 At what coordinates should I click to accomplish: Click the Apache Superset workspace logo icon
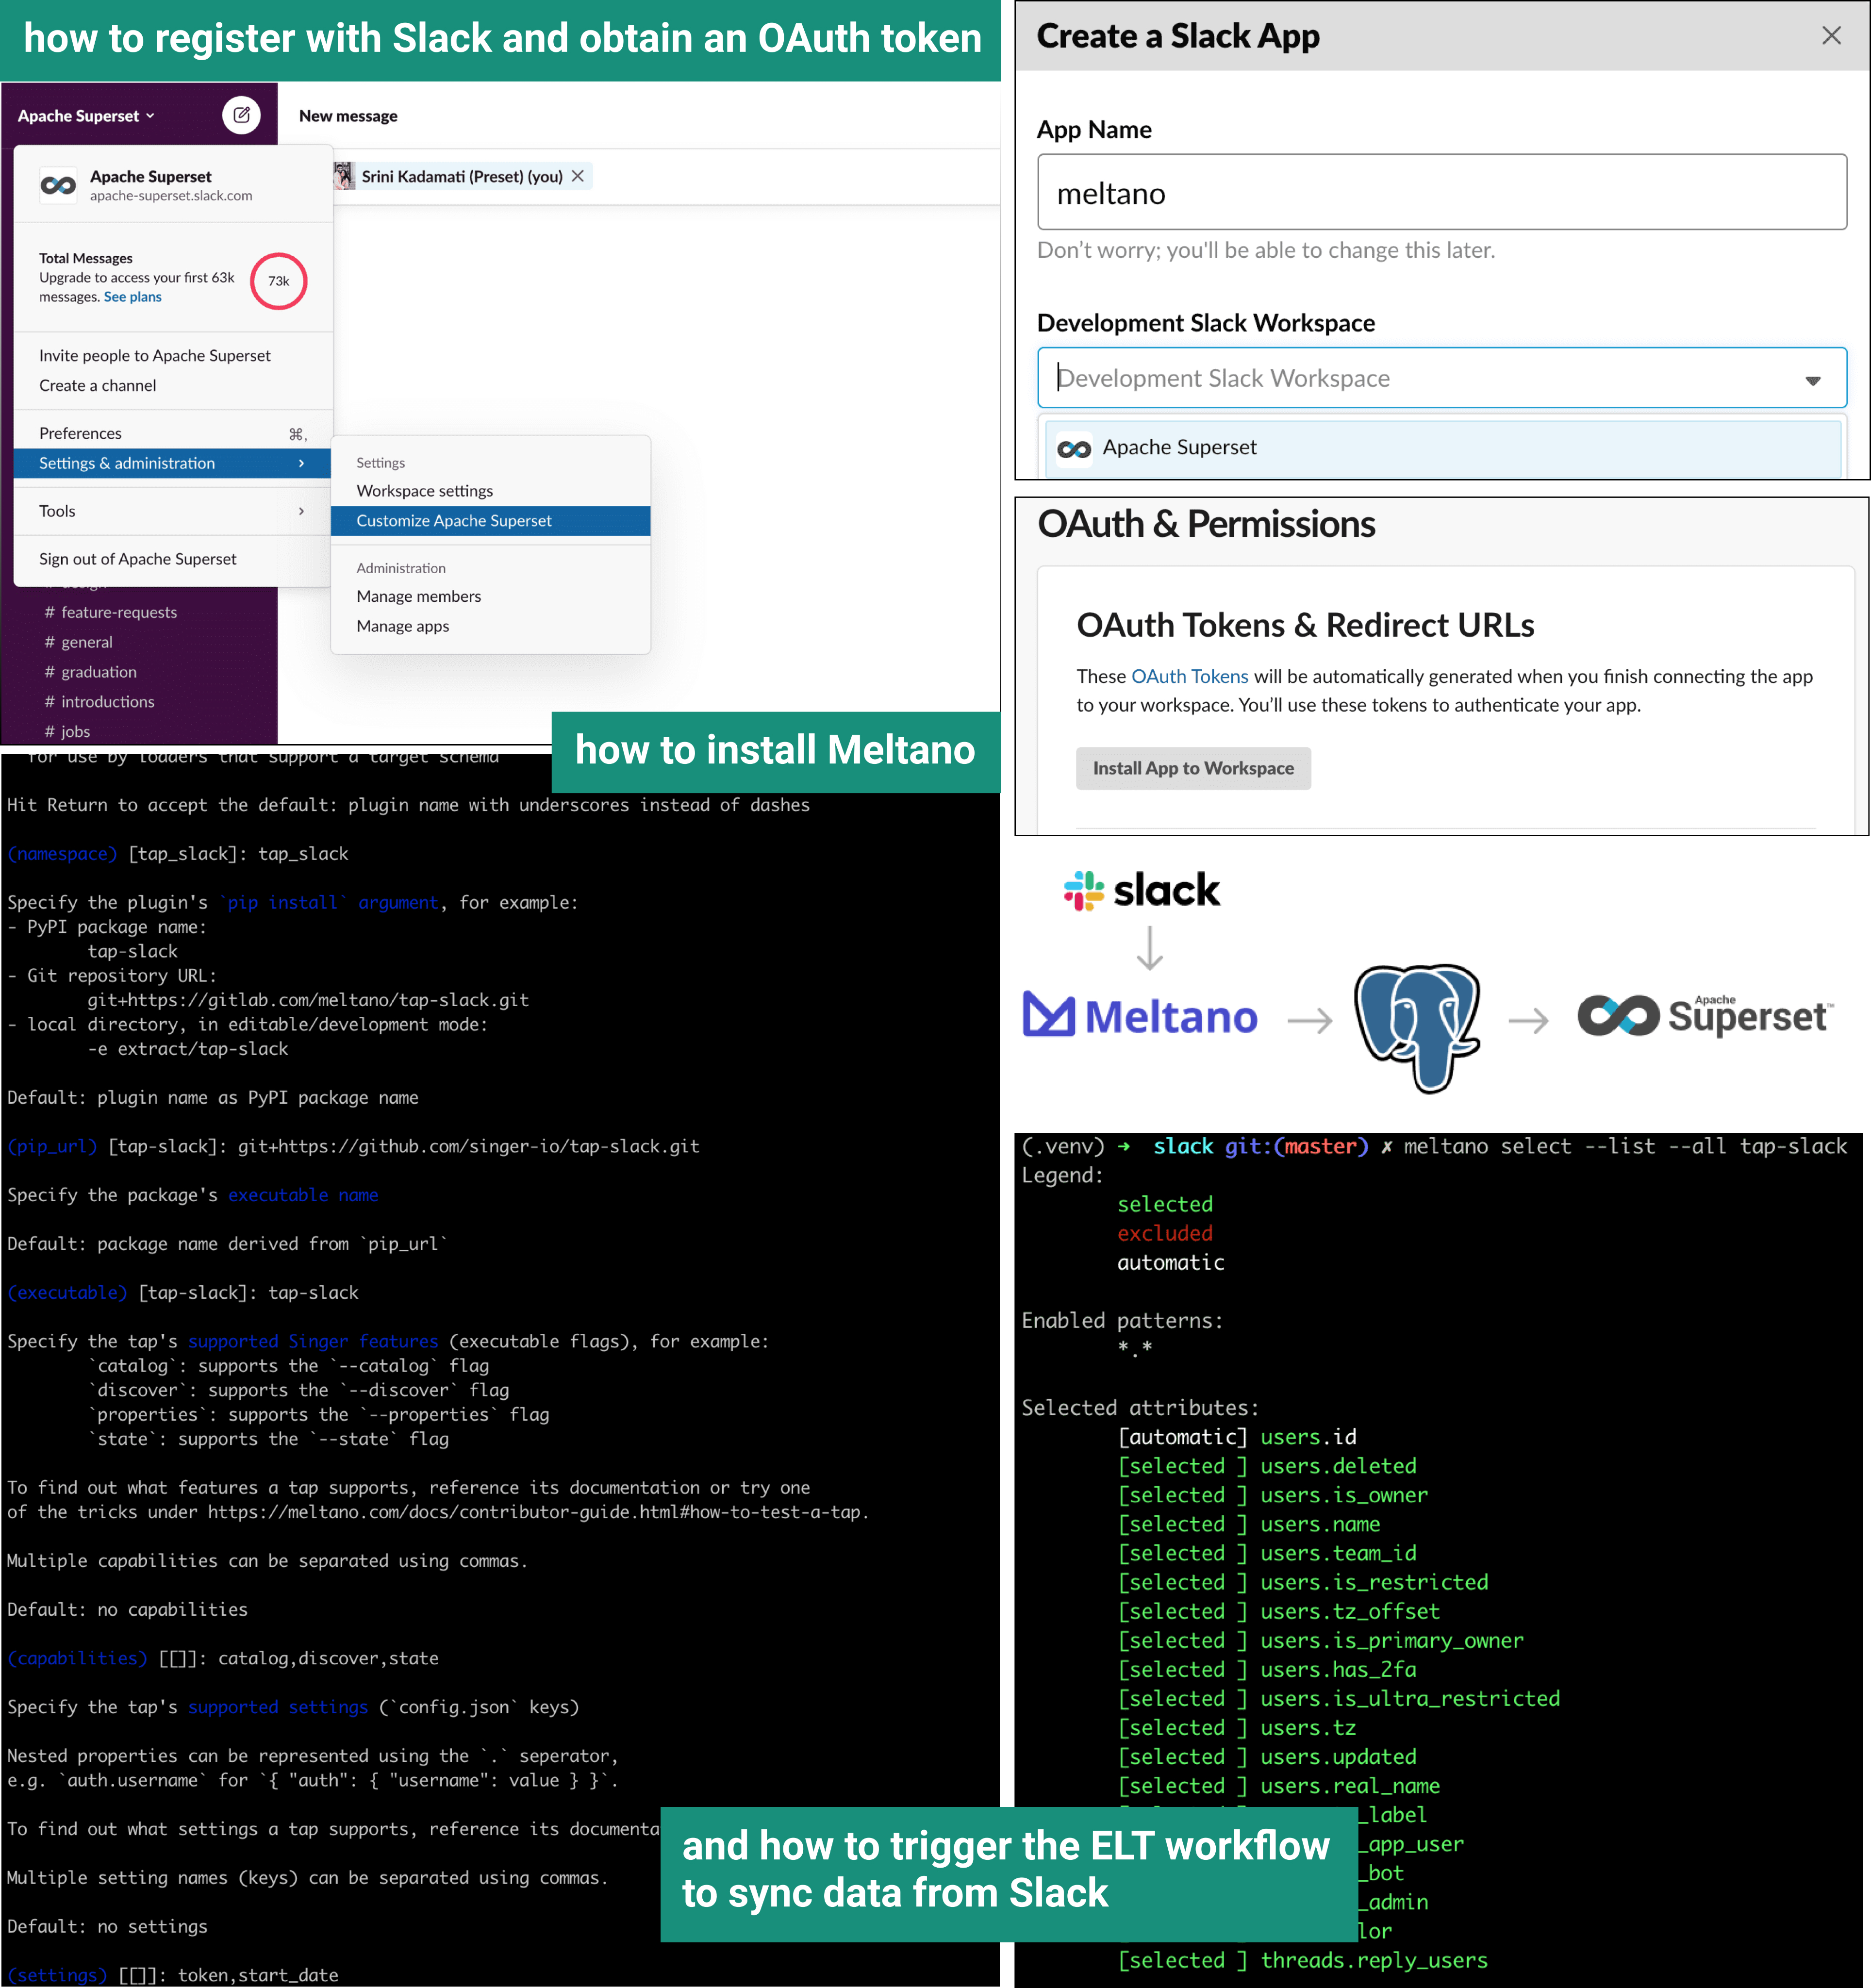[x=58, y=185]
